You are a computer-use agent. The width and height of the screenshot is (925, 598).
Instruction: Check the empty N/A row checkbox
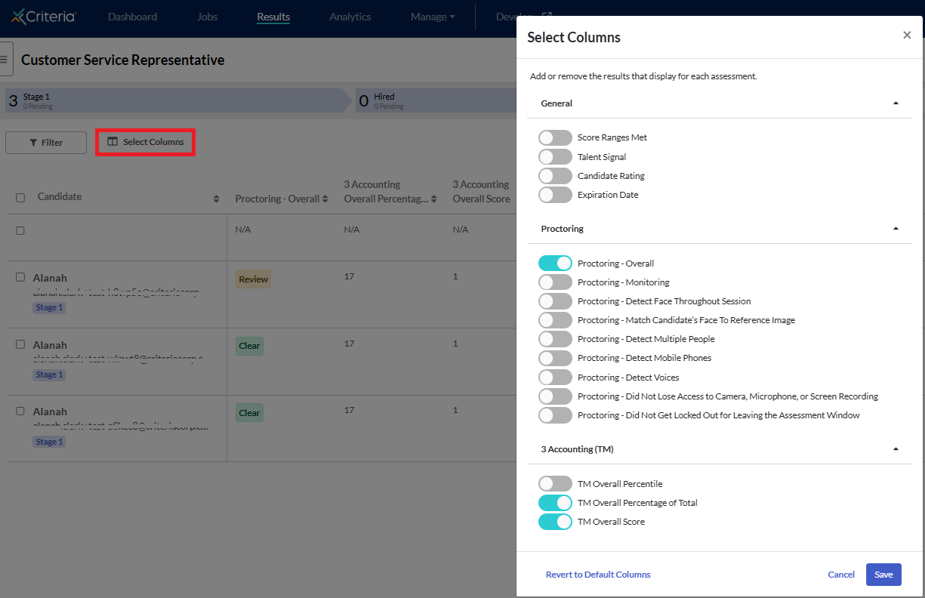[x=20, y=230]
